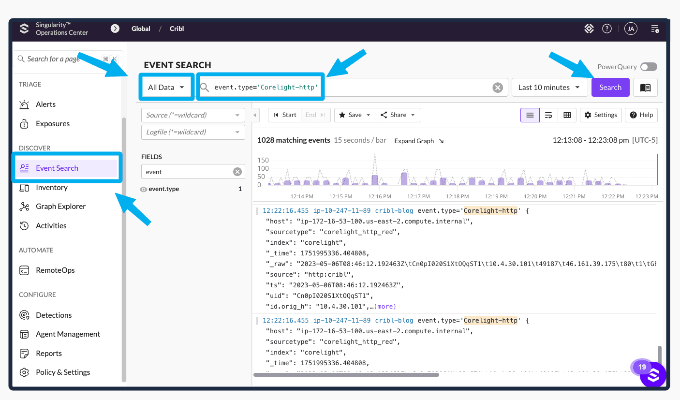The width and height of the screenshot is (680, 400).
Task: Click the horizontal scrollbar under results
Action: [346, 374]
